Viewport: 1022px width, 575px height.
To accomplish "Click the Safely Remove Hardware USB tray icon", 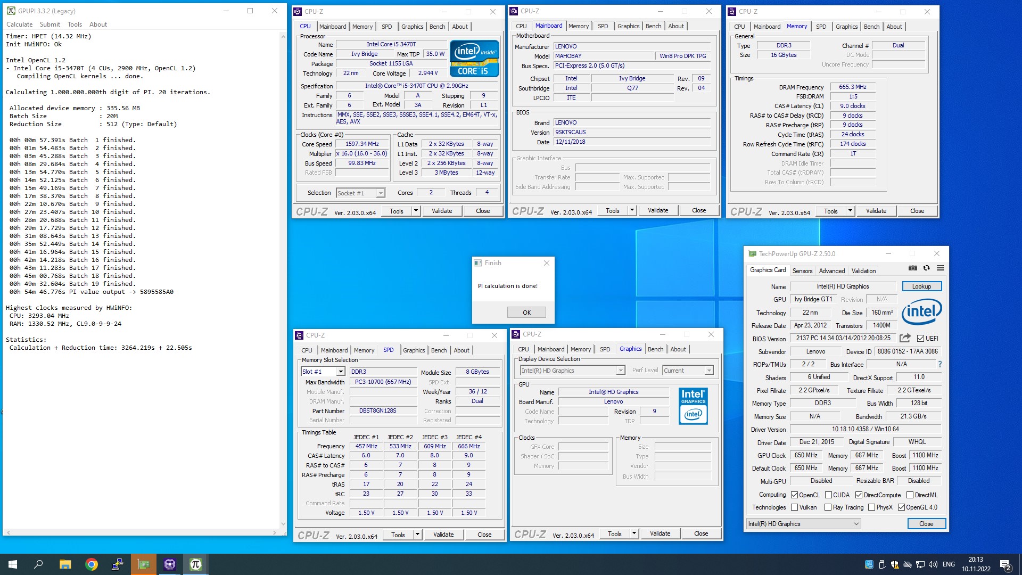I will [882, 564].
